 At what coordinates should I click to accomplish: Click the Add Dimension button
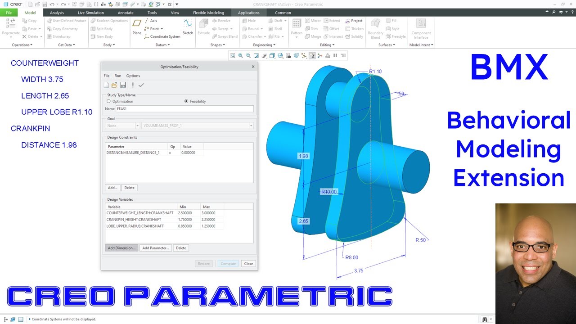[121, 248]
